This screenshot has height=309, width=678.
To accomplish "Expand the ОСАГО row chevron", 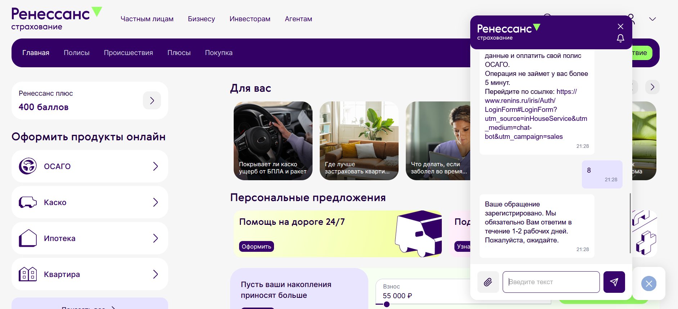I will pyautogui.click(x=156, y=166).
